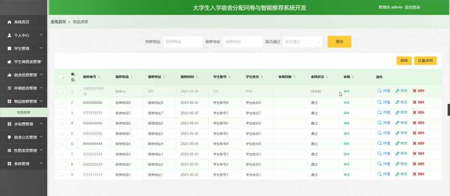Expand the 宿舍信息管理 menu chevron

(41, 74)
